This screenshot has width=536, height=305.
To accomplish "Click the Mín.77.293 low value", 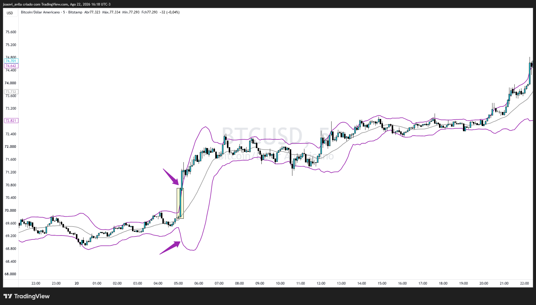I will pos(131,12).
